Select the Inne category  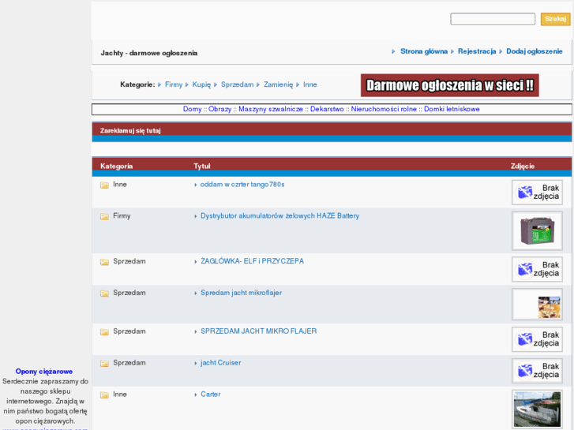pos(310,84)
